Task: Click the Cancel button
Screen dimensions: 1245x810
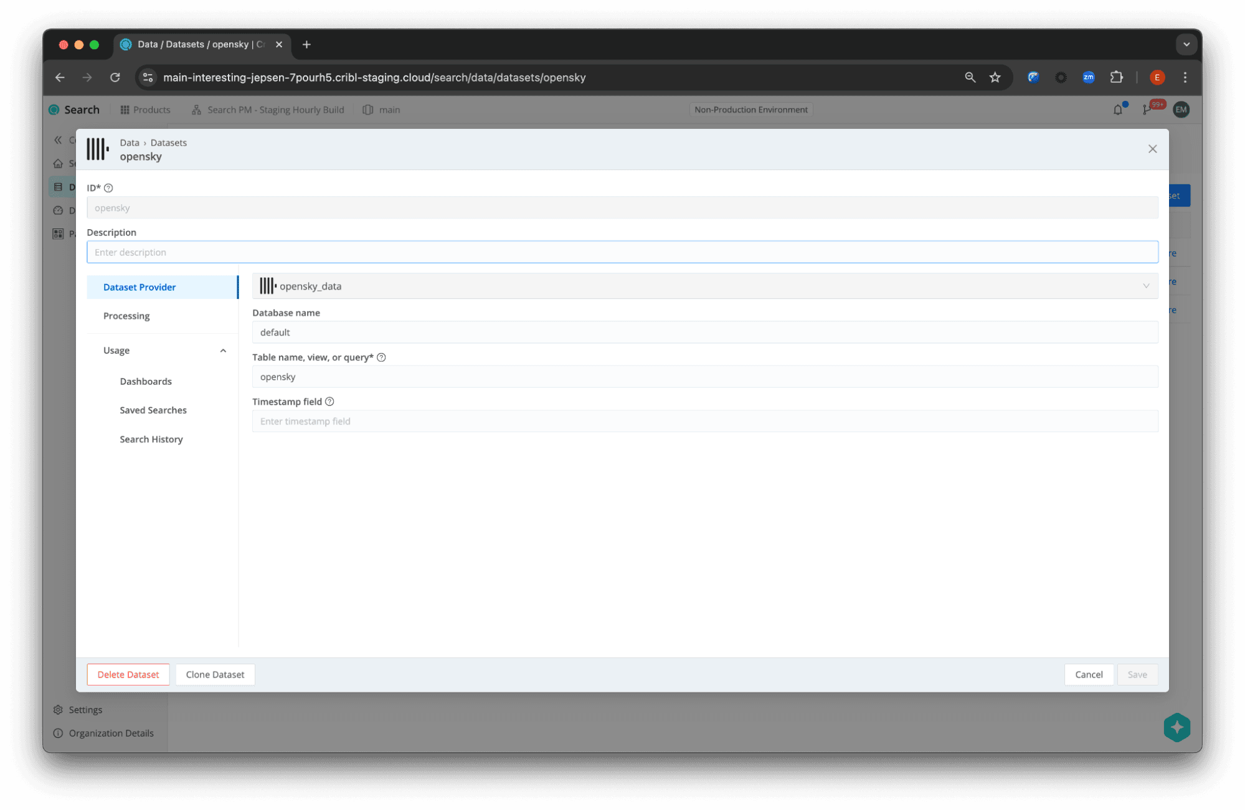Action: coord(1088,674)
